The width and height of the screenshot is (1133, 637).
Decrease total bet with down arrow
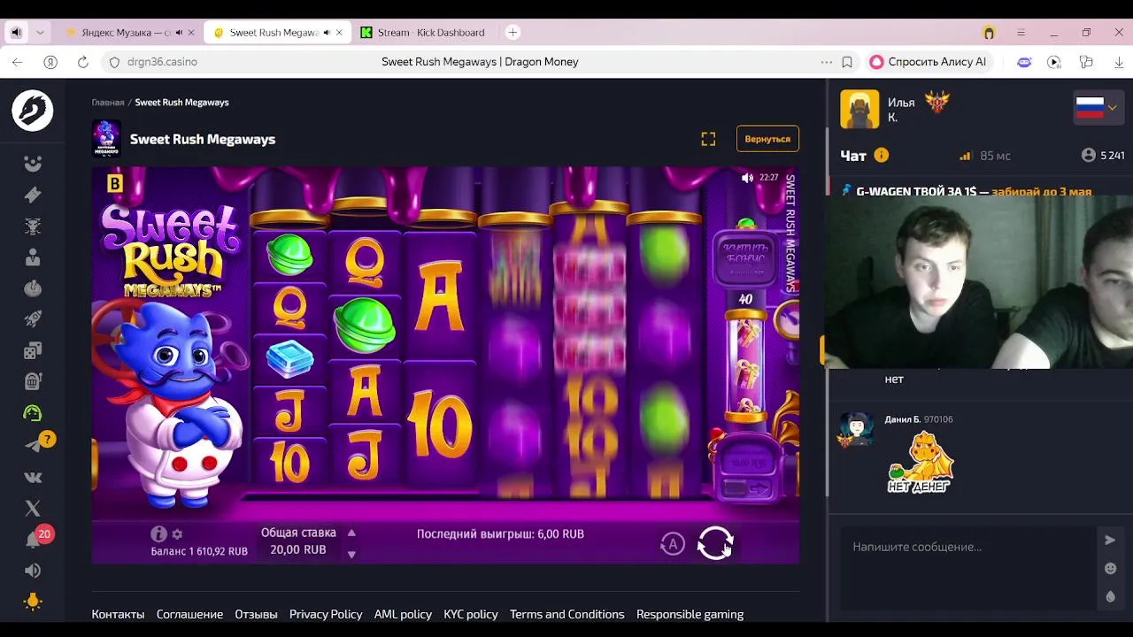pyautogui.click(x=351, y=555)
